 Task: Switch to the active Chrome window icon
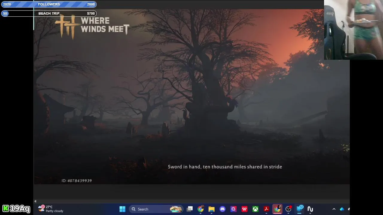[277, 209]
